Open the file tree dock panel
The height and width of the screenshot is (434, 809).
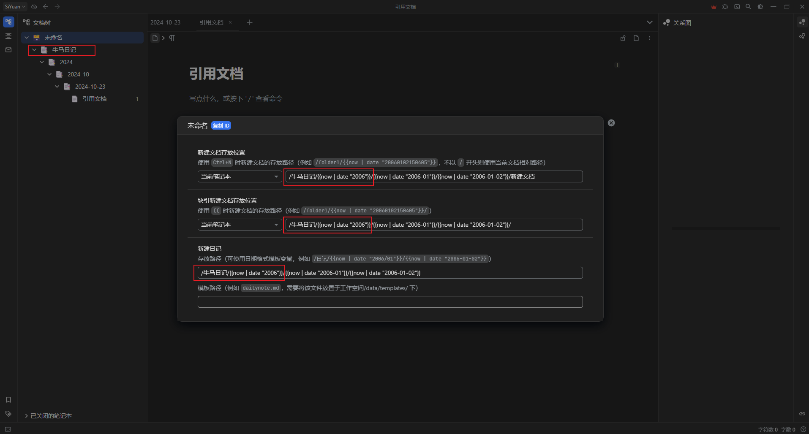point(8,22)
